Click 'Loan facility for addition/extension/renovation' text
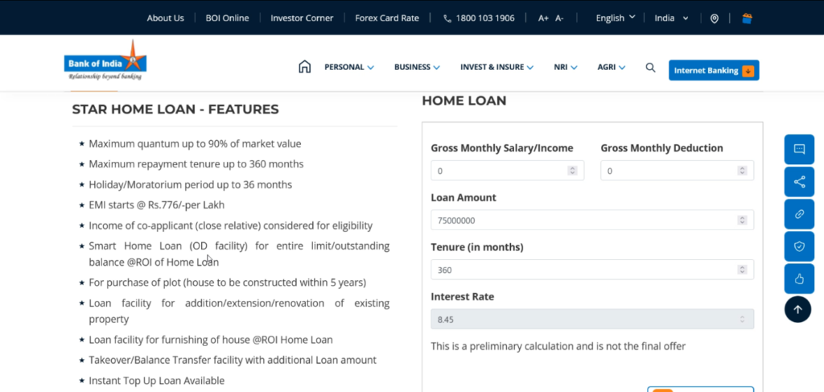 pyautogui.click(x=239, y=311)
